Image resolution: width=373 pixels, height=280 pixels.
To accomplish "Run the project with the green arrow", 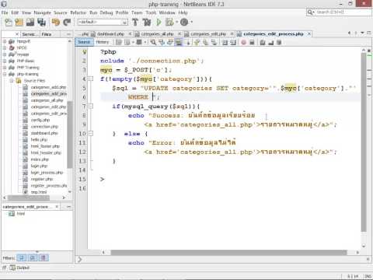I will point(159,23).
